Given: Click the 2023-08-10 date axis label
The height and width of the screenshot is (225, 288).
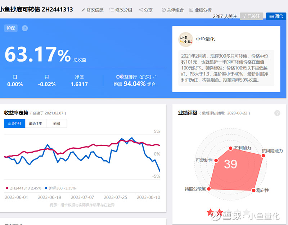Looking at the screenshot, I should pyautogui.click(x=148, y=197).
